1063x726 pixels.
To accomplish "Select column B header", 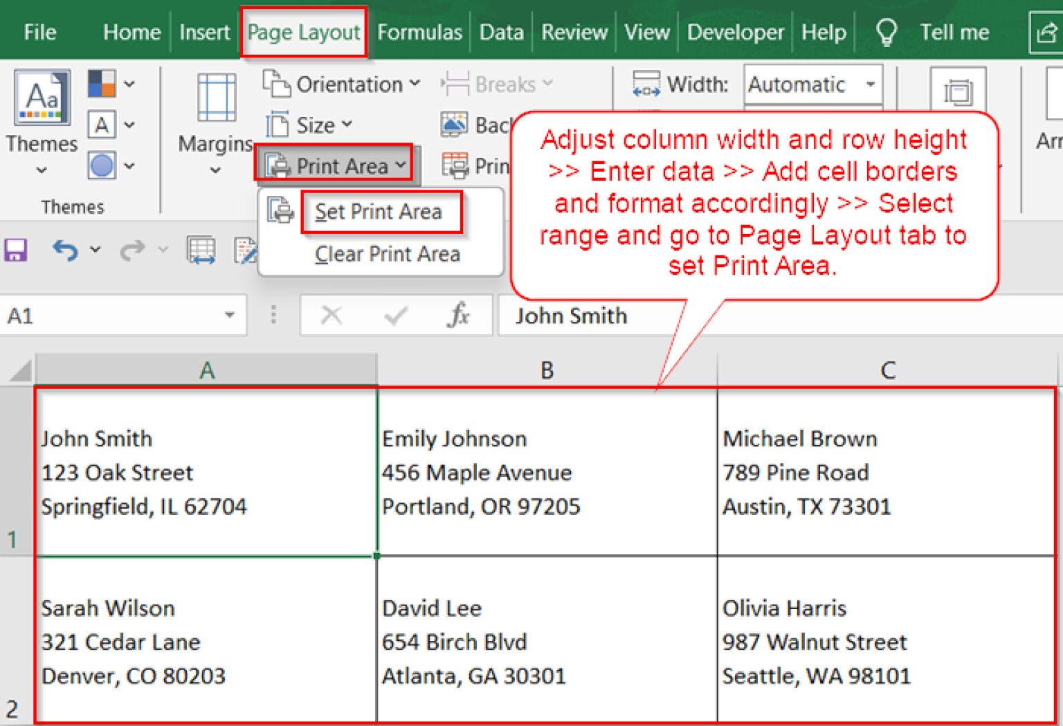I will pyautogui.click(x=547, y=370).
